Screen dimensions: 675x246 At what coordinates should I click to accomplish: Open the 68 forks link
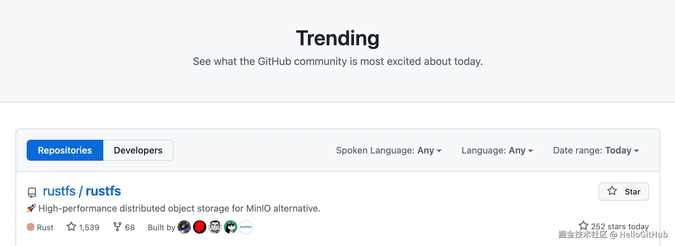point(124,227)
